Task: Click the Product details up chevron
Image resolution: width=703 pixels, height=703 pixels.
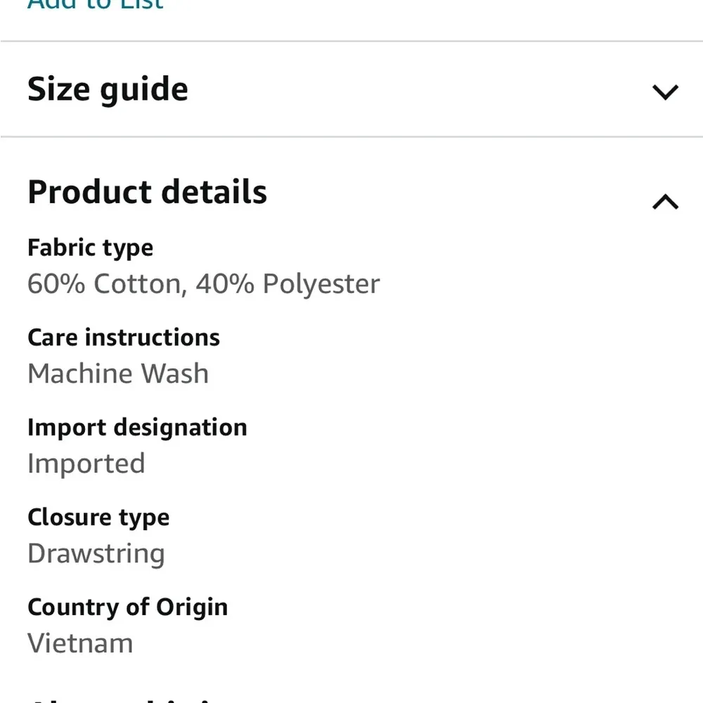Action: pyautogui.click(x=664, y=202)
